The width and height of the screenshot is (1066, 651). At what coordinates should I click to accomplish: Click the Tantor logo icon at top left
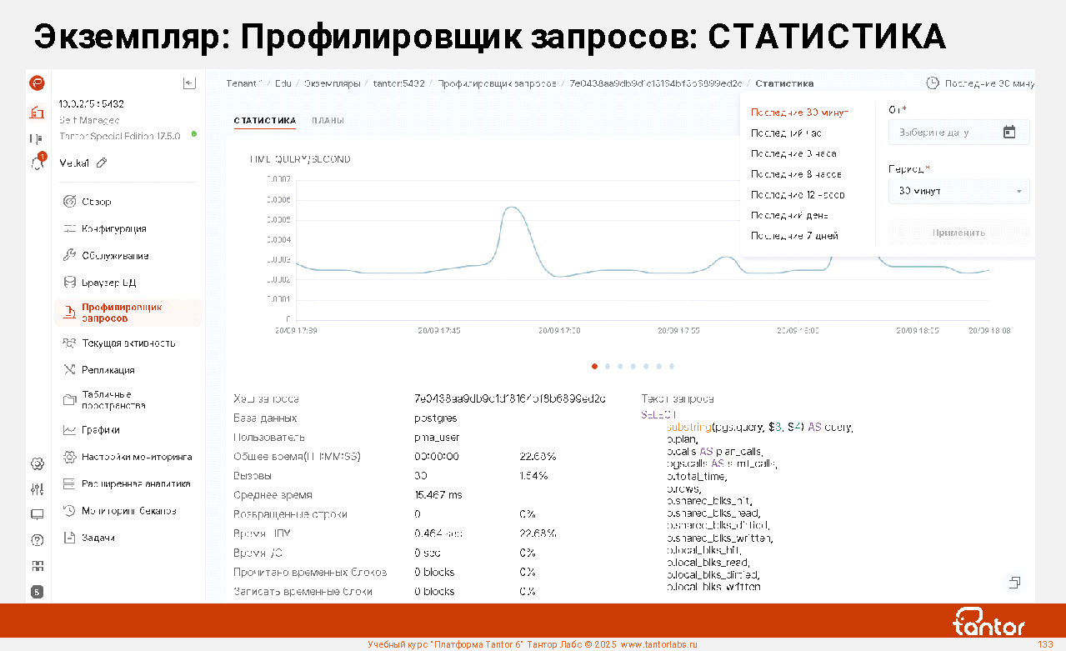tap(37, 83)
